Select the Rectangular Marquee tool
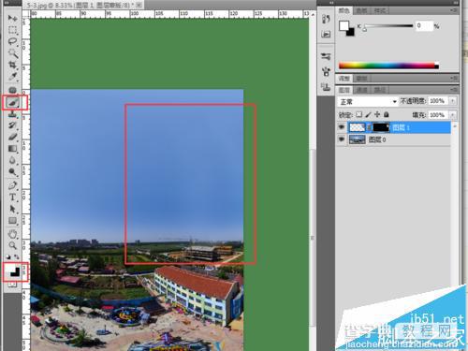 click(12, 30)
